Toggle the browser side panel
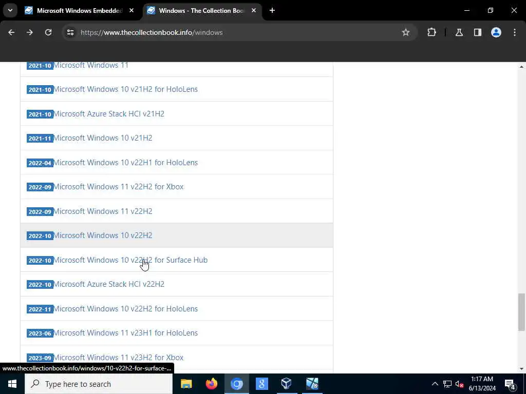Viewport: 526px width, 394px height. click(478, 32)
